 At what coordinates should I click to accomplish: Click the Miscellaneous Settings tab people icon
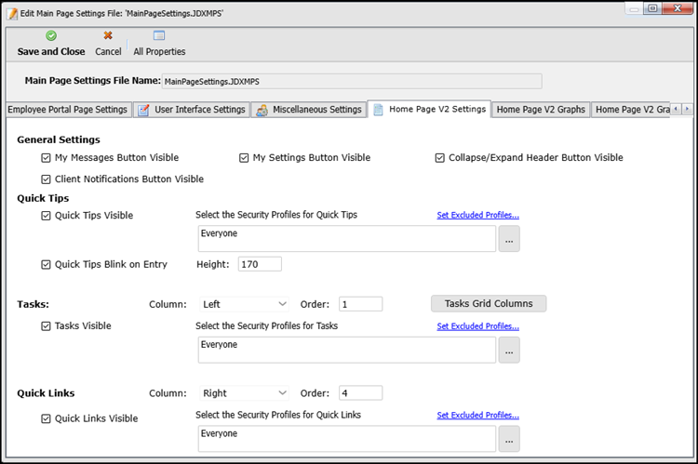coord(262,110)
